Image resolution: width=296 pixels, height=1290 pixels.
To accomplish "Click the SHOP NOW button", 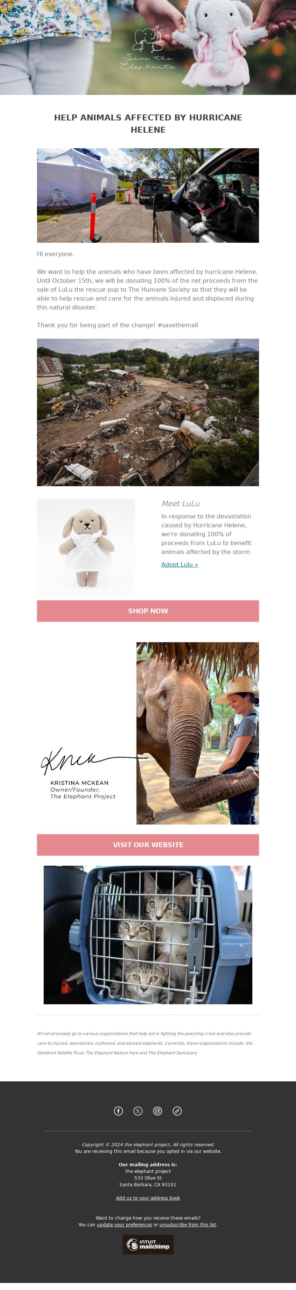I will pos(148,611).
